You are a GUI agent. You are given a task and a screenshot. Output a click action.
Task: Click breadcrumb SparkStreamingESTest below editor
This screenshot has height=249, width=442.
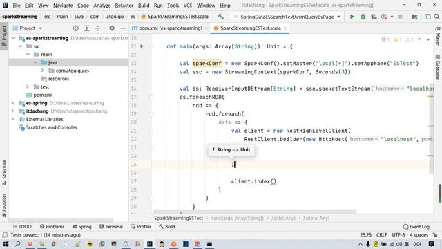178,219
